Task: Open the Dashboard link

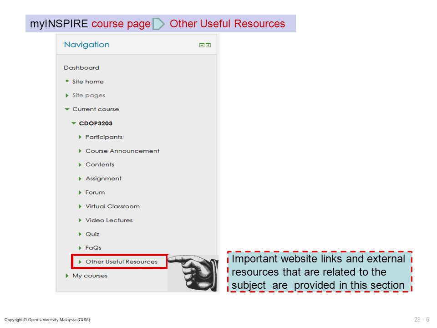Action: 81,68
